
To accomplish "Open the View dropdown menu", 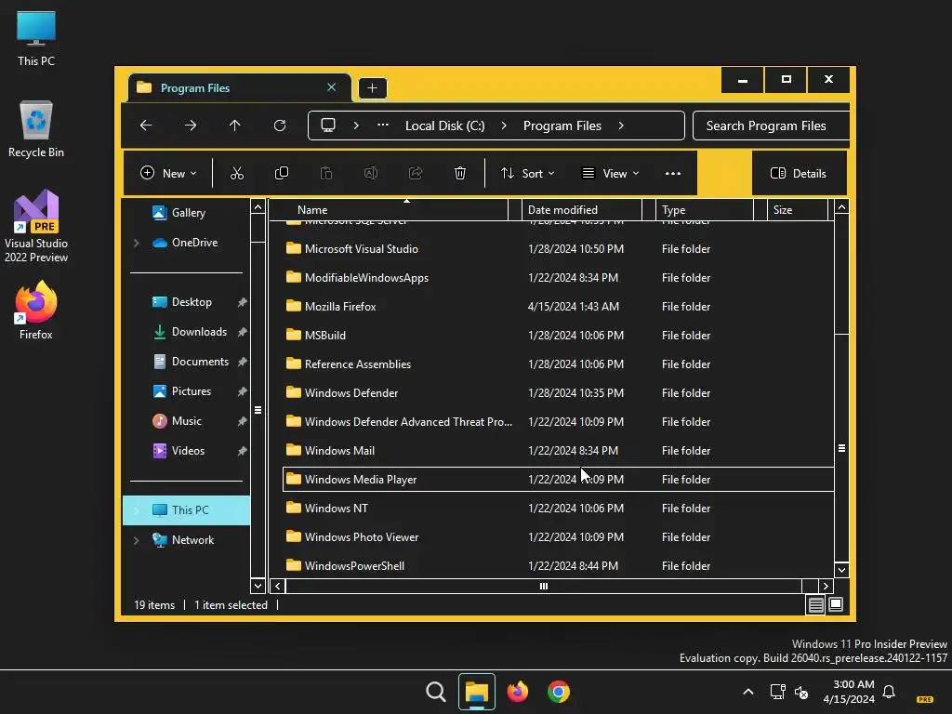I will (610, 174).
